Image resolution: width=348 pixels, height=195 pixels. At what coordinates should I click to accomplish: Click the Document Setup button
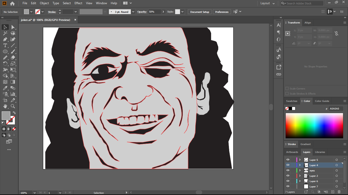(x=200, y=12)
